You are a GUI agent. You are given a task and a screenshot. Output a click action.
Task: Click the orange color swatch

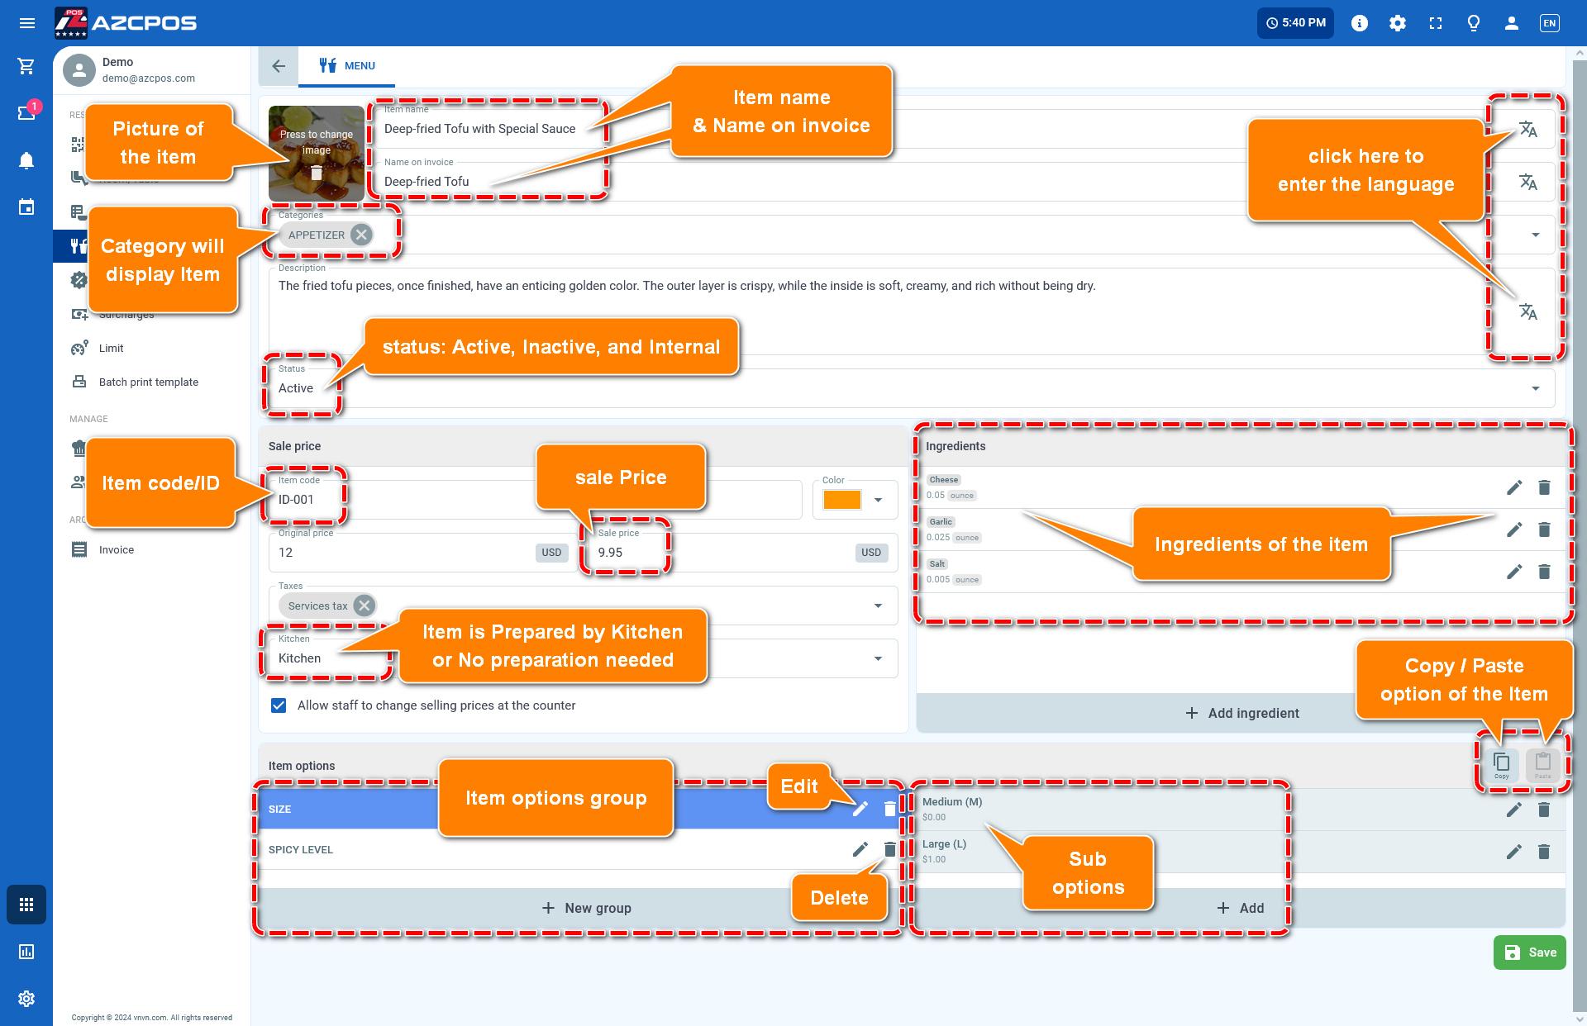pos(842,500)
